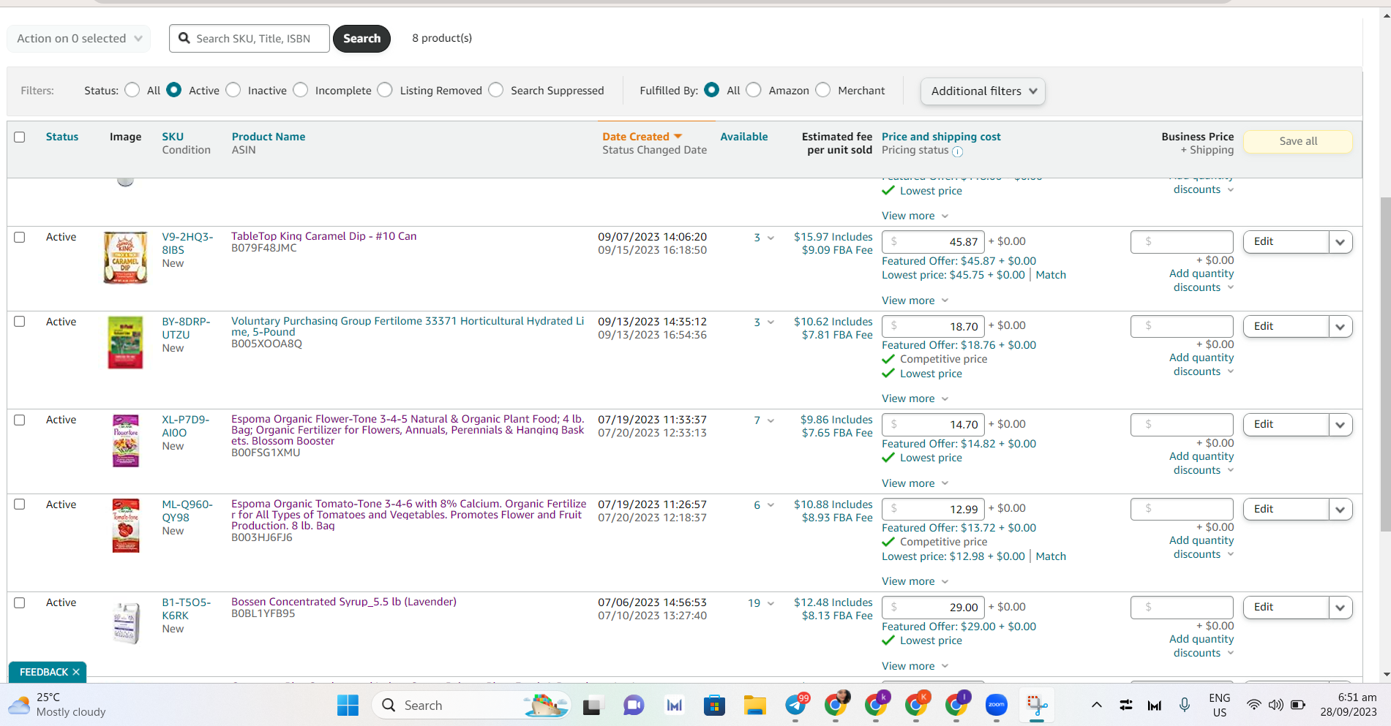
Task: Match the lowest price for Espoma Tomato-Tone
Action: pyautogui.click(x=1051, y=556)
